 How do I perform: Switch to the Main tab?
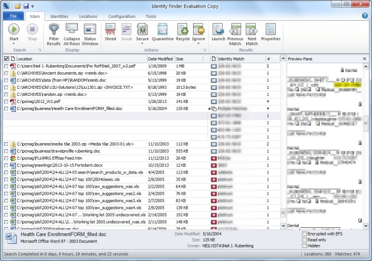click(35, 17)
